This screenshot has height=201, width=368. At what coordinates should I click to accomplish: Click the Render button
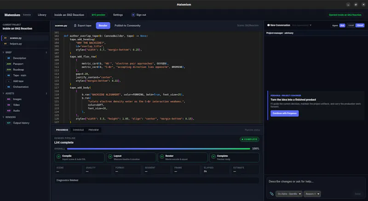pyautogui.click(x=103, y=26)
